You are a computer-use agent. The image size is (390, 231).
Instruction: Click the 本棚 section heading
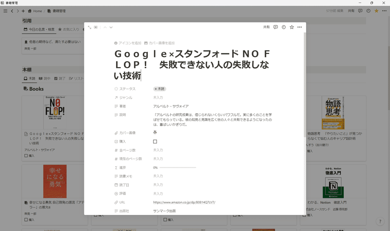(27, 70)
